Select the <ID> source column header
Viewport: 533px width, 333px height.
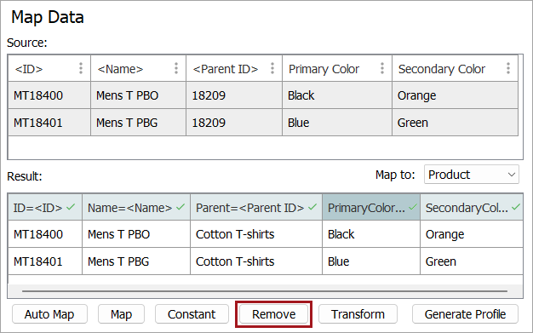[49, 68]
